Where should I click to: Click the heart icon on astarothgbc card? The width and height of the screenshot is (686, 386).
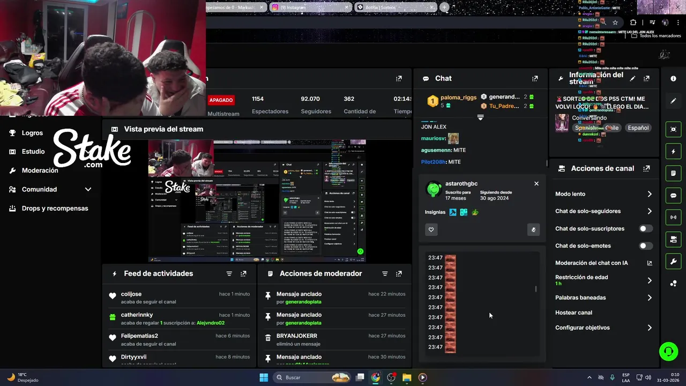point(431,229)
